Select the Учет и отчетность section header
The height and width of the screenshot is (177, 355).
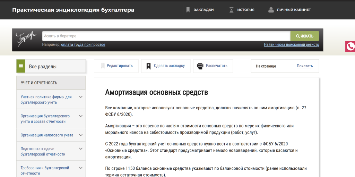(51, 83)
